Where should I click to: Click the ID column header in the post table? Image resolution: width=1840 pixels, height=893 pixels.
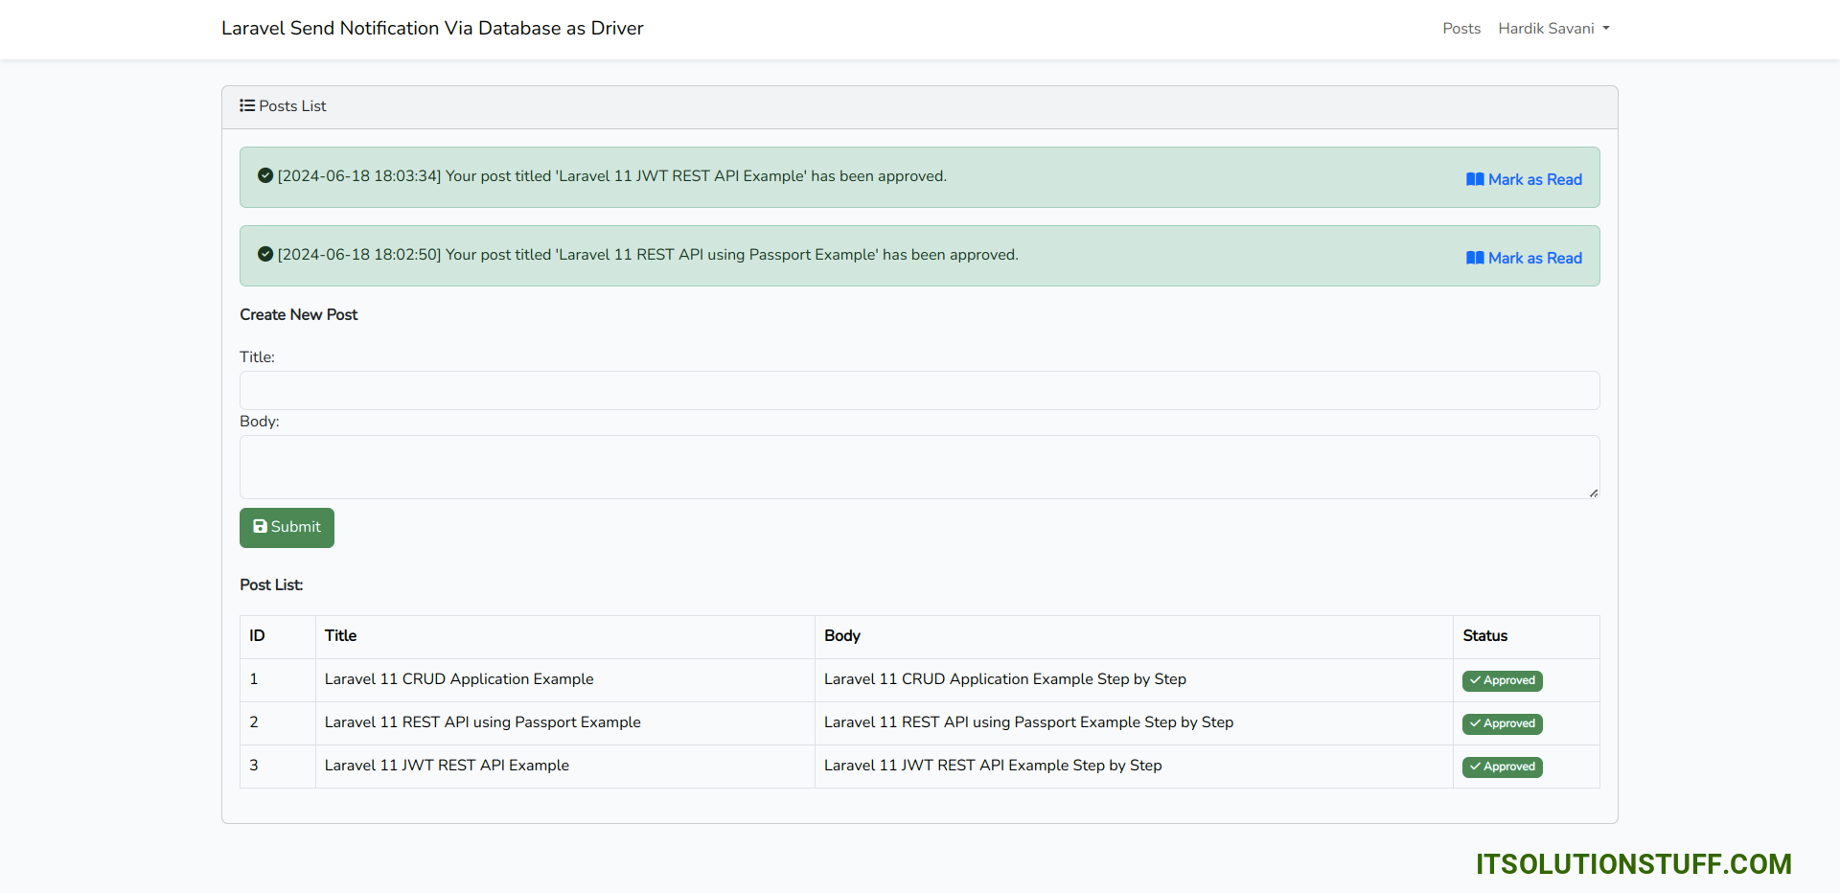(254, 636)
